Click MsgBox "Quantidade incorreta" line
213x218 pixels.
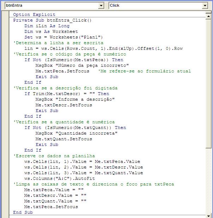pyautogui.click(x=76, y=133)
